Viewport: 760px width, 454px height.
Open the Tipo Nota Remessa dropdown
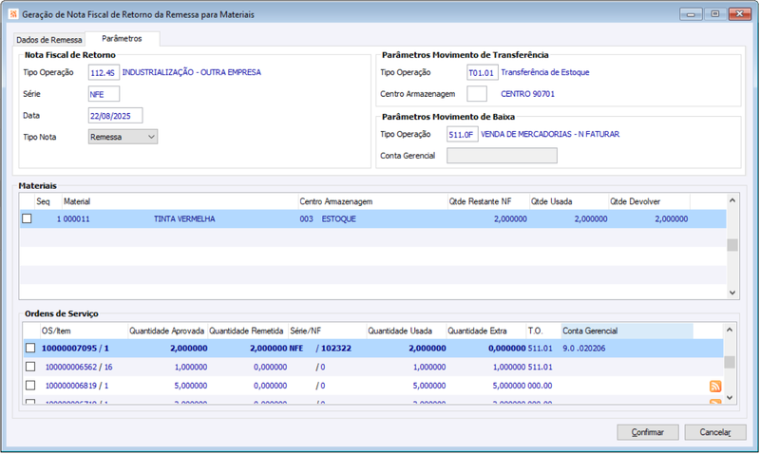coord(123,137)
